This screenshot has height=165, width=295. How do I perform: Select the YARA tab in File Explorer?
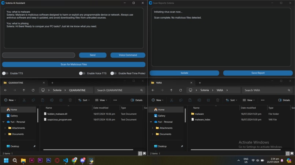click(x=171, y=83)
